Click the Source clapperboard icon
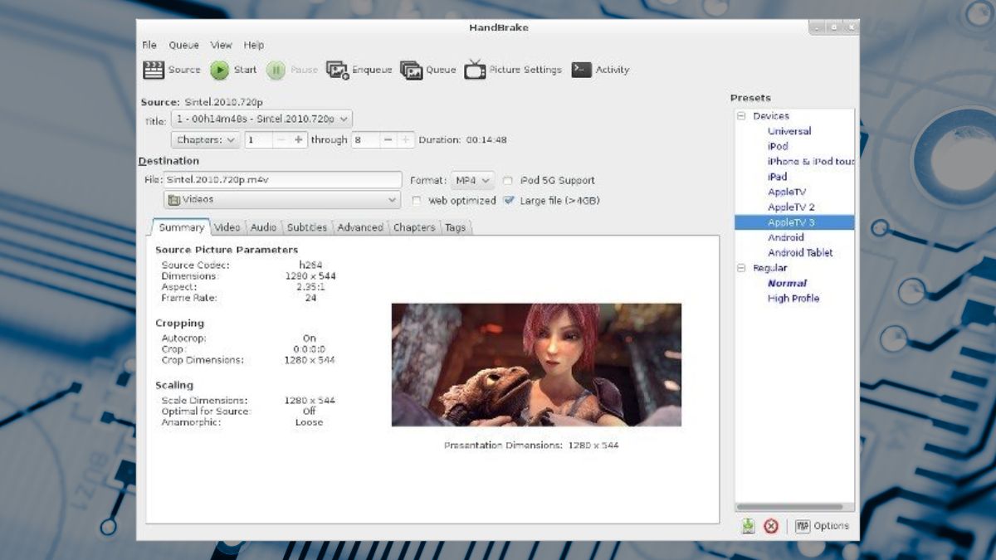Viewport: 996px width, 560px height. (154, 71)
